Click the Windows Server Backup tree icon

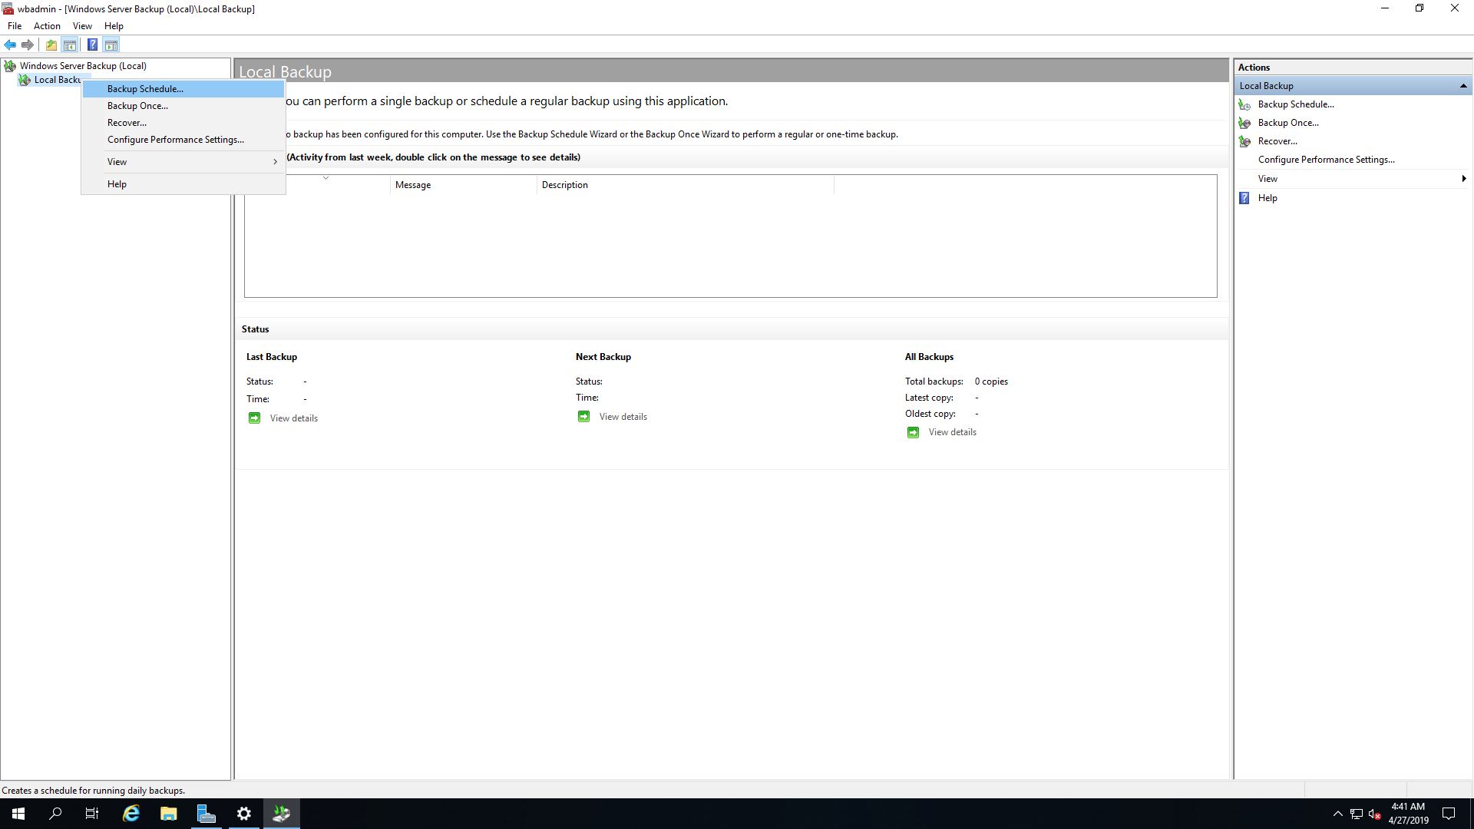[x=10, y=66]
